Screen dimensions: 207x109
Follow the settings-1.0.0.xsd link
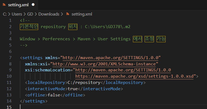coord(134,76)
